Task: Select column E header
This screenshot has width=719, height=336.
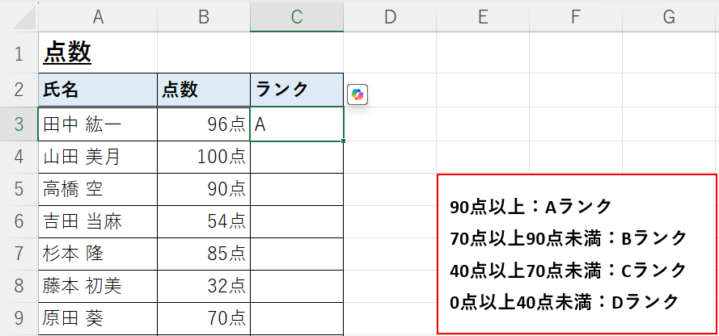Action: tap(482, 18)
